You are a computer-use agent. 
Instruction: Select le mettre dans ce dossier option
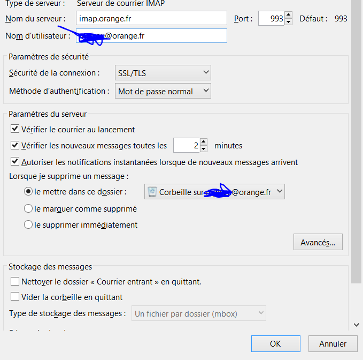(x=28, y=191)
